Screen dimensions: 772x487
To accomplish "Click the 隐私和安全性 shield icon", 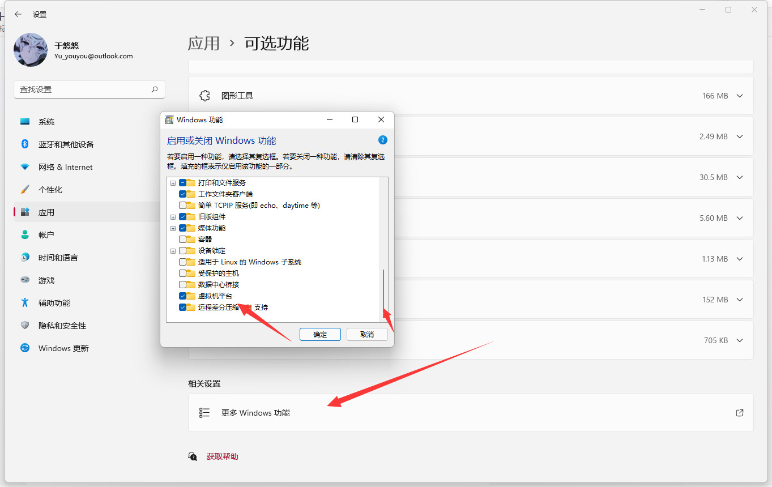I will [x=25, y=325].
